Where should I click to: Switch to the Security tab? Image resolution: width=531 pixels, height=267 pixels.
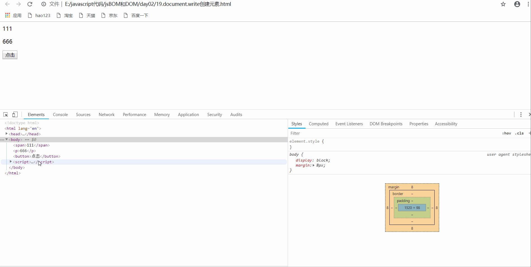pyautogui.click(x=215, y=115)
